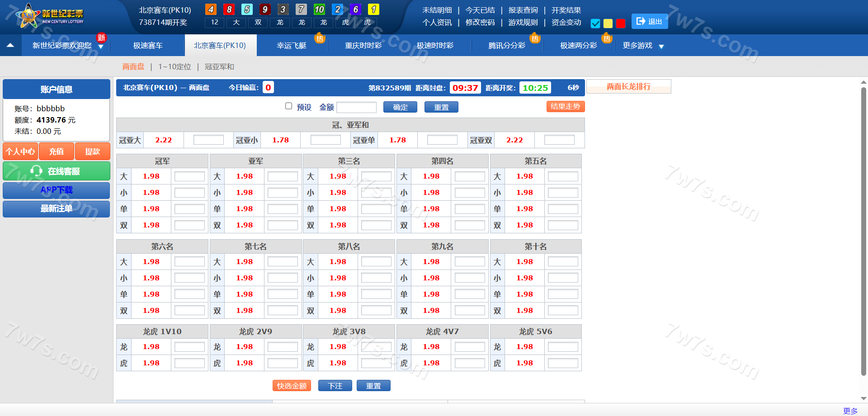868x416 pixels.
Task: Click the orange 结果走势 button
Action: [565, 107]
